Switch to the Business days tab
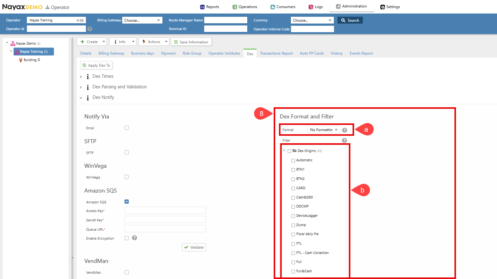This screenshot has height=279, width=497. click(143, 53)
